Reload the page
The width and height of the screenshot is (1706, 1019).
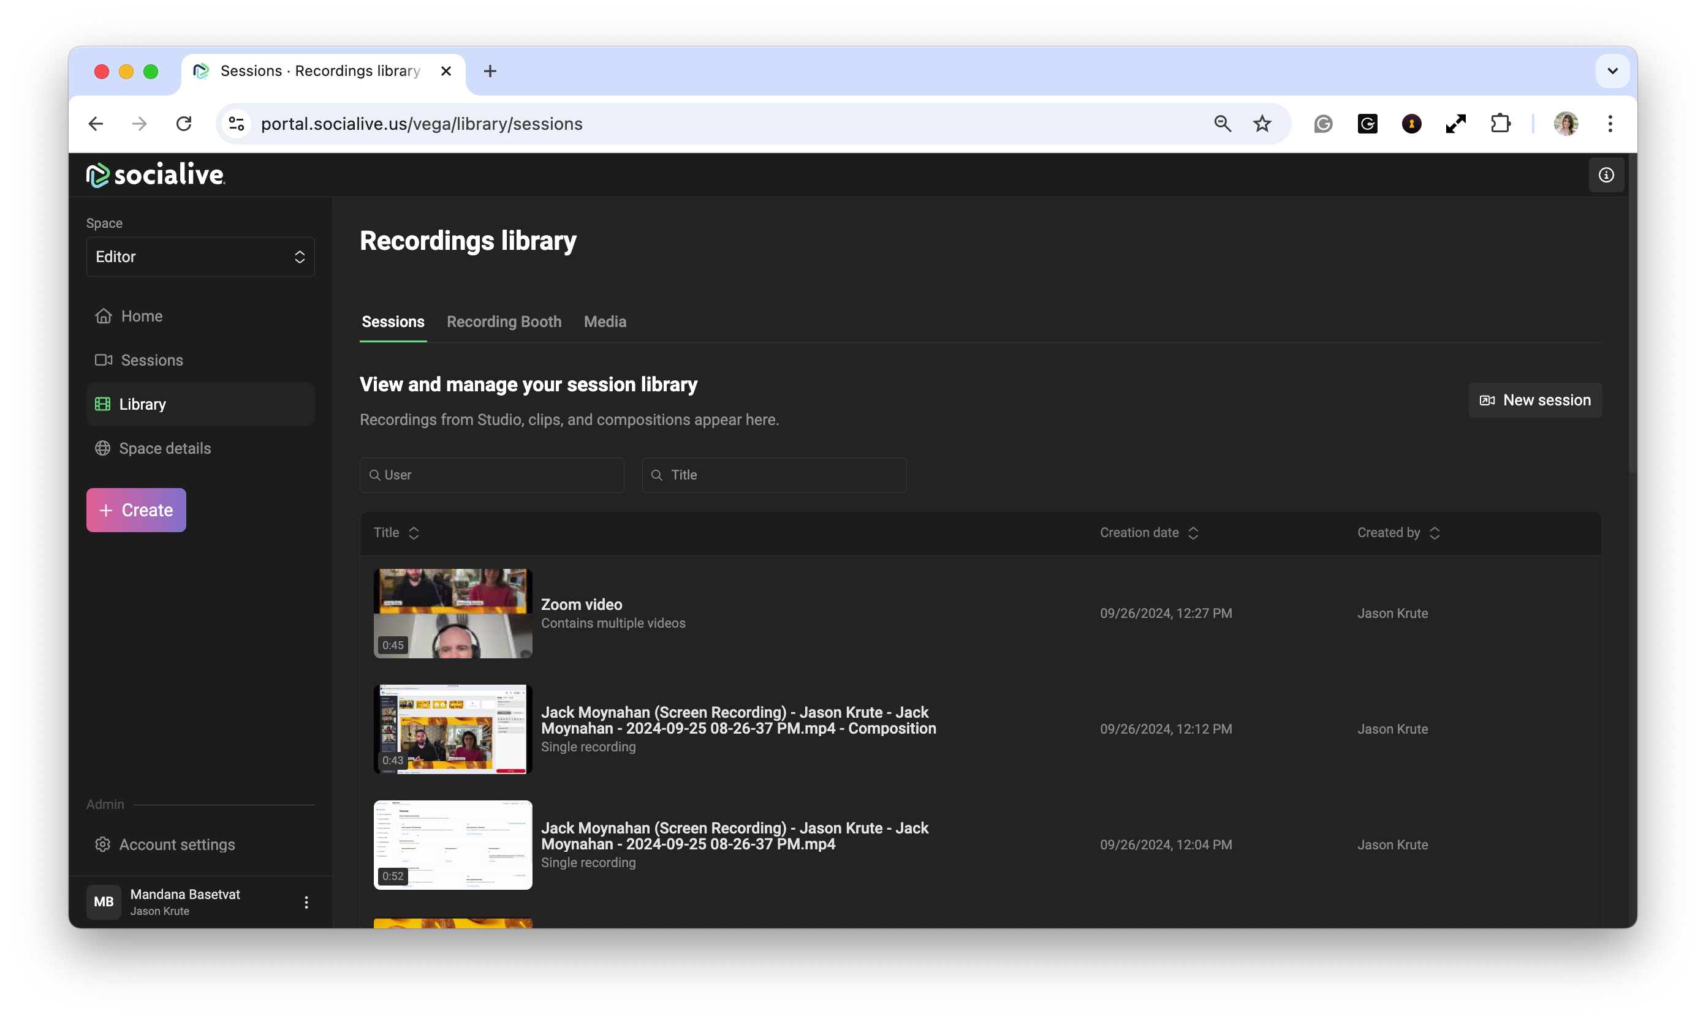click(183, 124)
